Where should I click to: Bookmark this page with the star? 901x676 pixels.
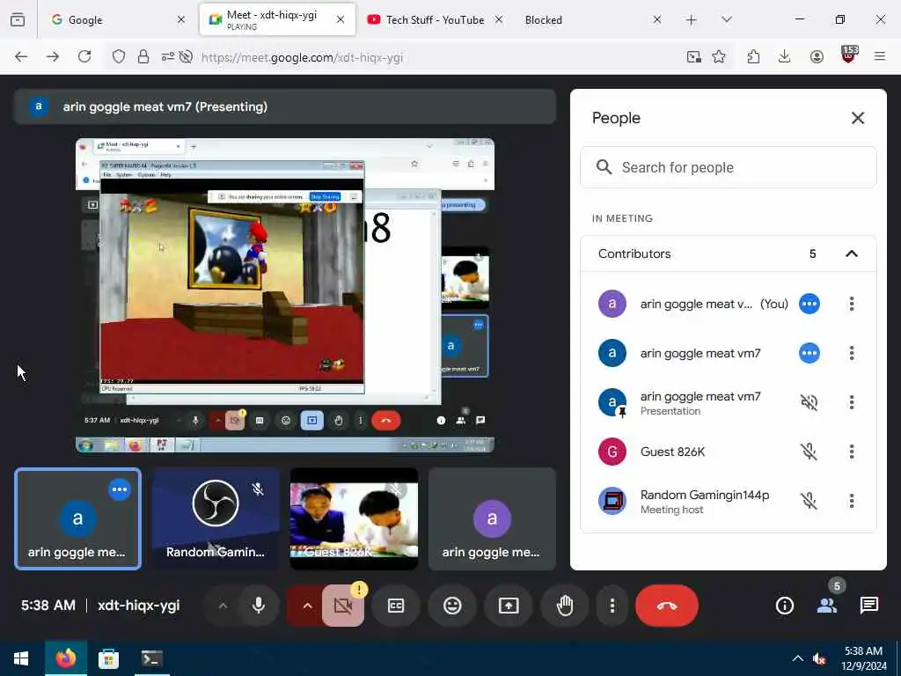(719, 56)
